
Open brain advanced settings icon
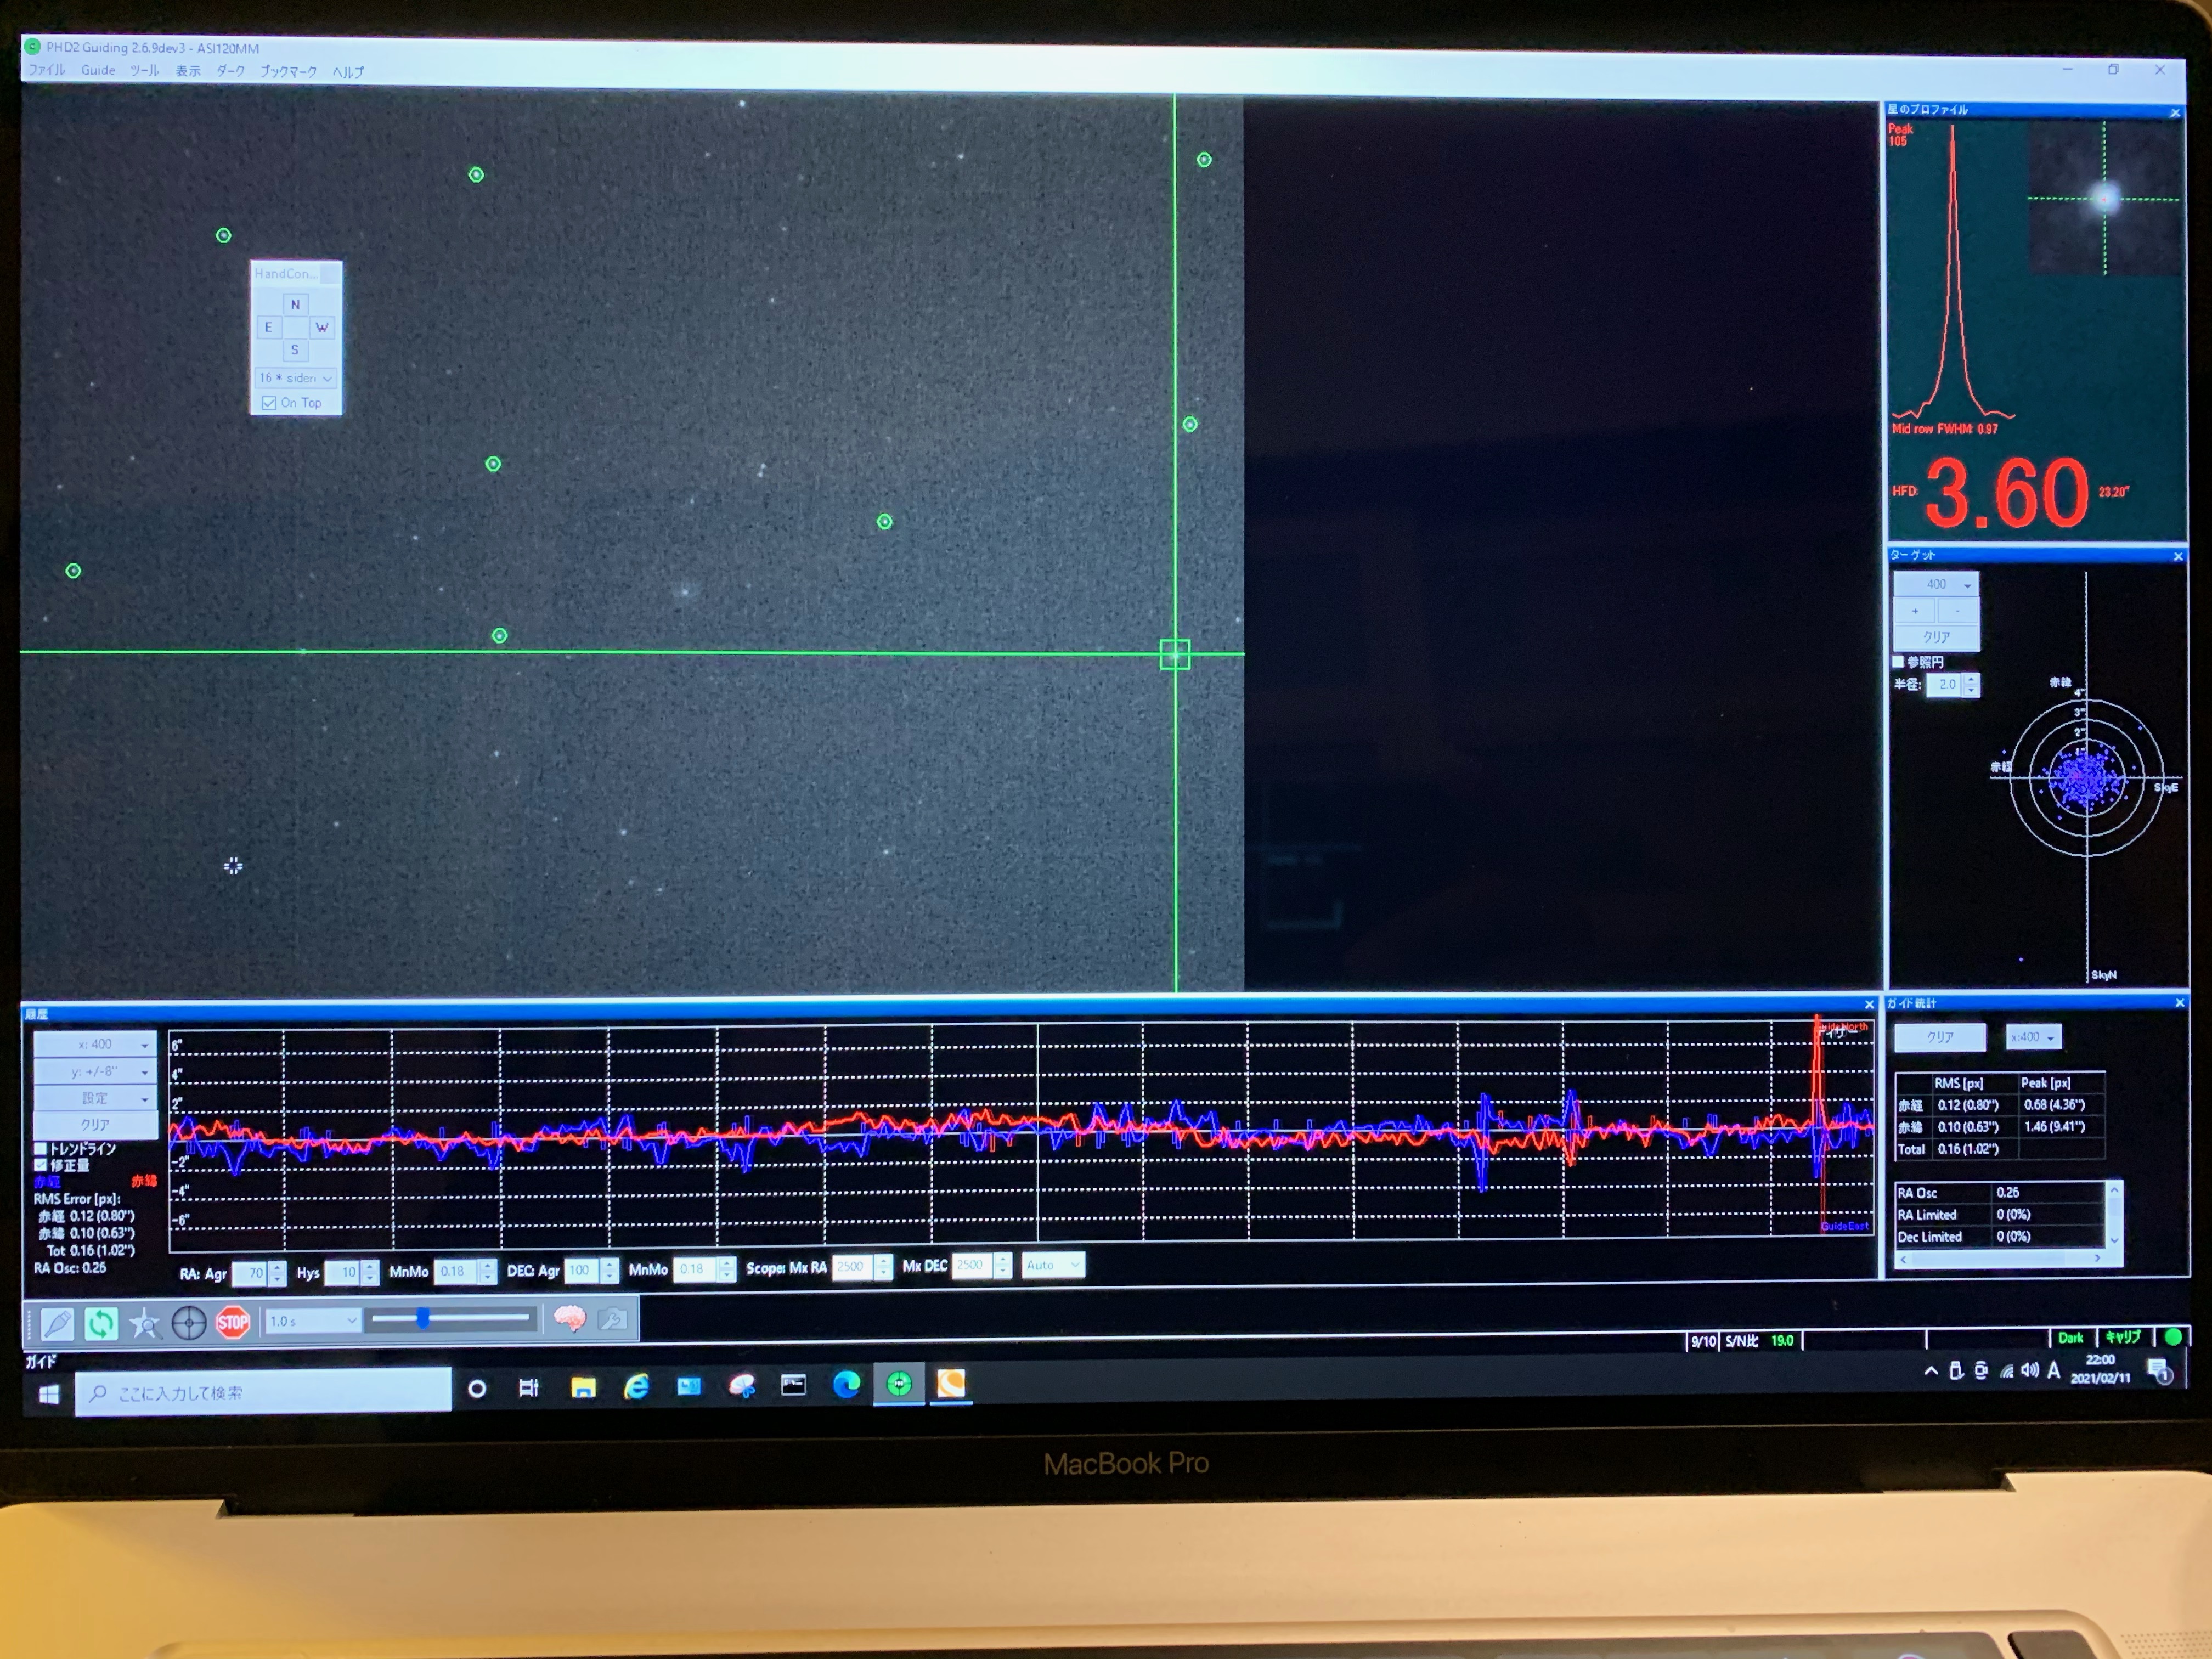tap(570, 1319)
